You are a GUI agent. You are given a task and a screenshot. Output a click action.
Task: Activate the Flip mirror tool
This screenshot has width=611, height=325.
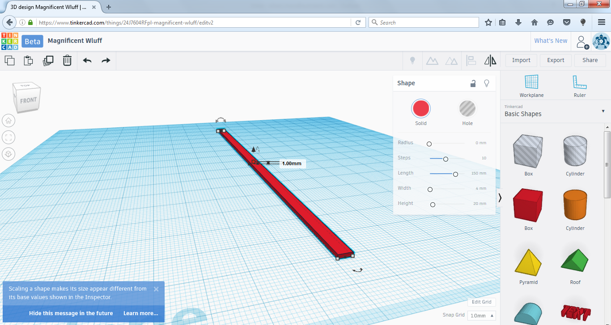tap(490, 60)
